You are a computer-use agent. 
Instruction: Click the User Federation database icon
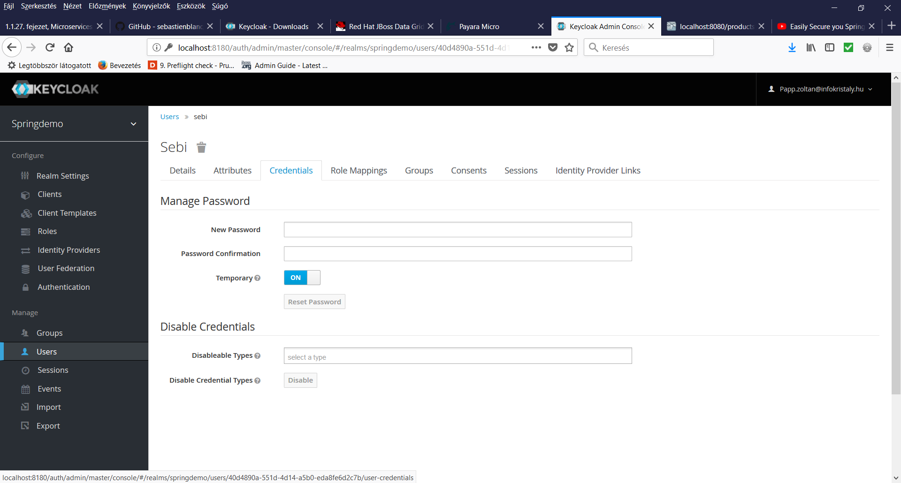pyautogui.click(x=25, y=269)
